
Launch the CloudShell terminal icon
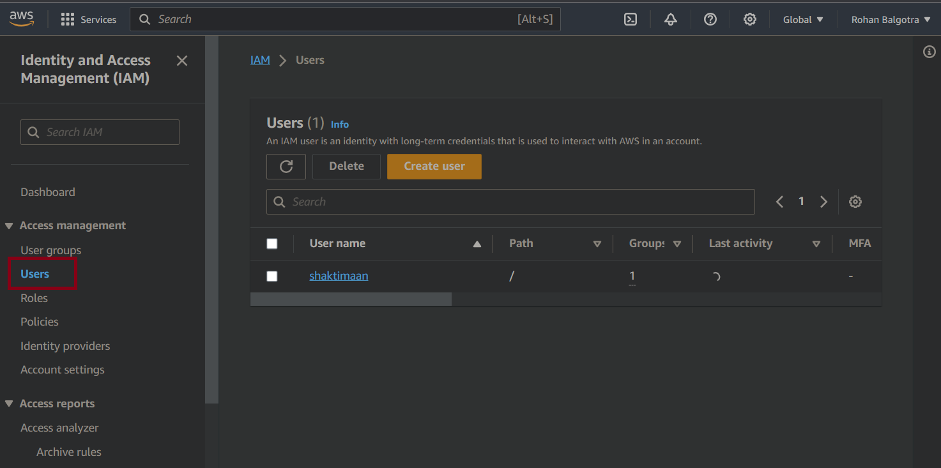(x=630, y=20)
